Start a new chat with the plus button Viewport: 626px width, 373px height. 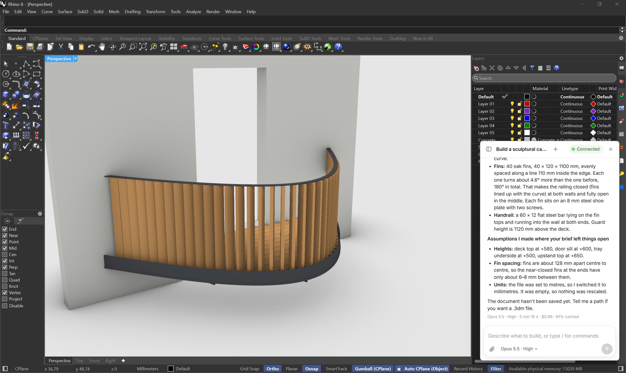tap(556, 149)
